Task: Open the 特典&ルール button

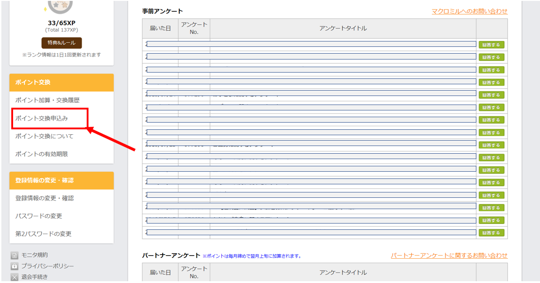Action: coord(61,43)
